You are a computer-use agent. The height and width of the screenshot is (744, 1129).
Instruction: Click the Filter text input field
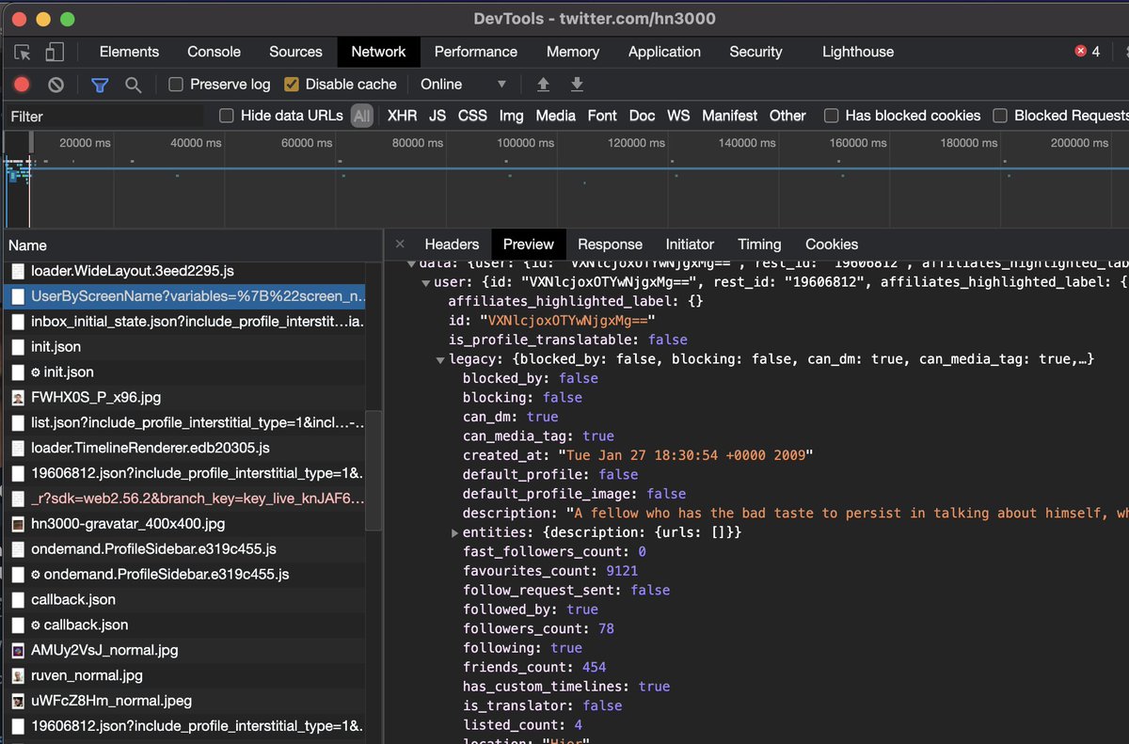pyautogui.click(x=103, y=117)
